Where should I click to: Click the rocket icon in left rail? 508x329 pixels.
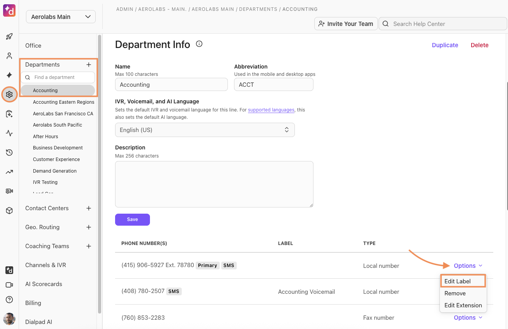(x=9, y=37)
